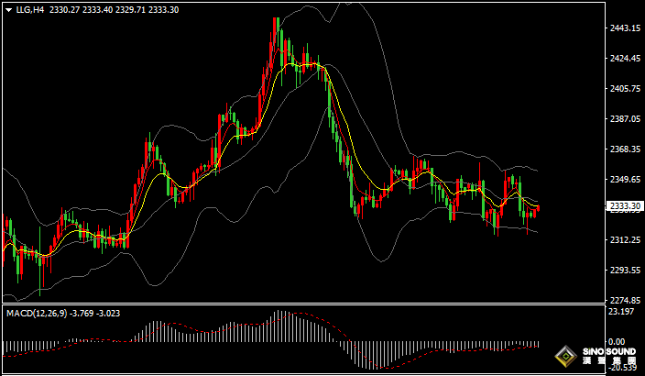Viewport: 645px width, 376px height.
Task: Click the 2405.75 level on price scale
Action: click(x=623, y=89)
